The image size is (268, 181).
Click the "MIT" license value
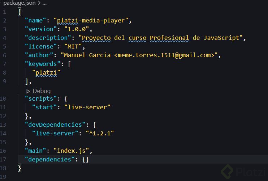[73, 47]
